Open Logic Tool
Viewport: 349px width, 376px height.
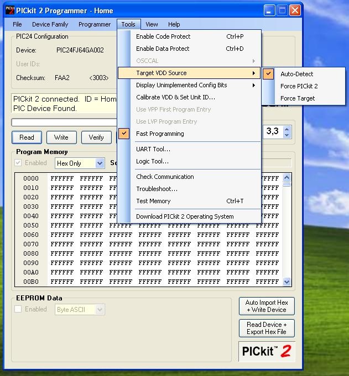(189, 161)
